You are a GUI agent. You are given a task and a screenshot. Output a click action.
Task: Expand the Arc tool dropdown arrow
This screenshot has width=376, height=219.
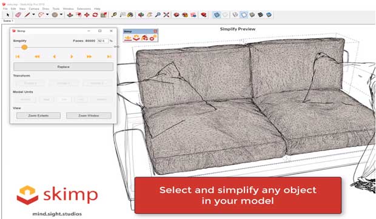coord(47,15)
